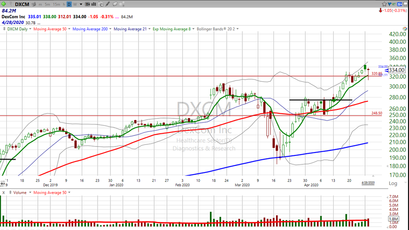Click the high price 338.00
This screenshot has height=230, width=409.
point(49,17)
